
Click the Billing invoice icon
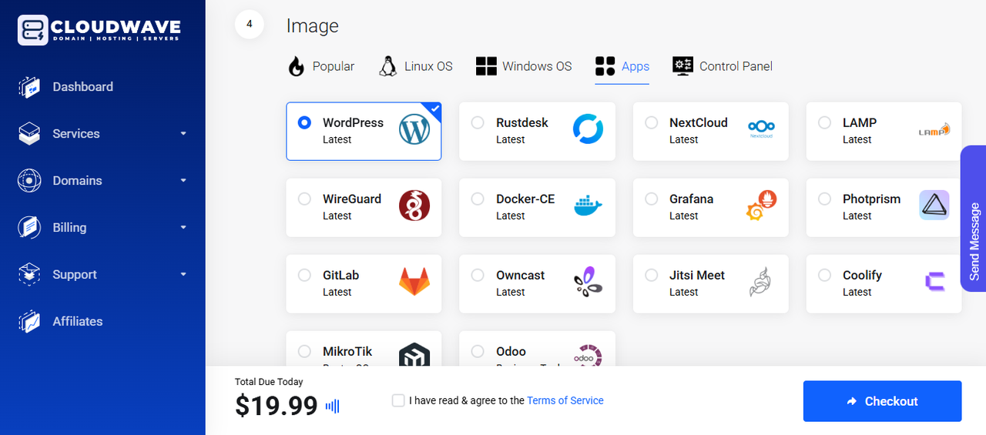[29, 228]
